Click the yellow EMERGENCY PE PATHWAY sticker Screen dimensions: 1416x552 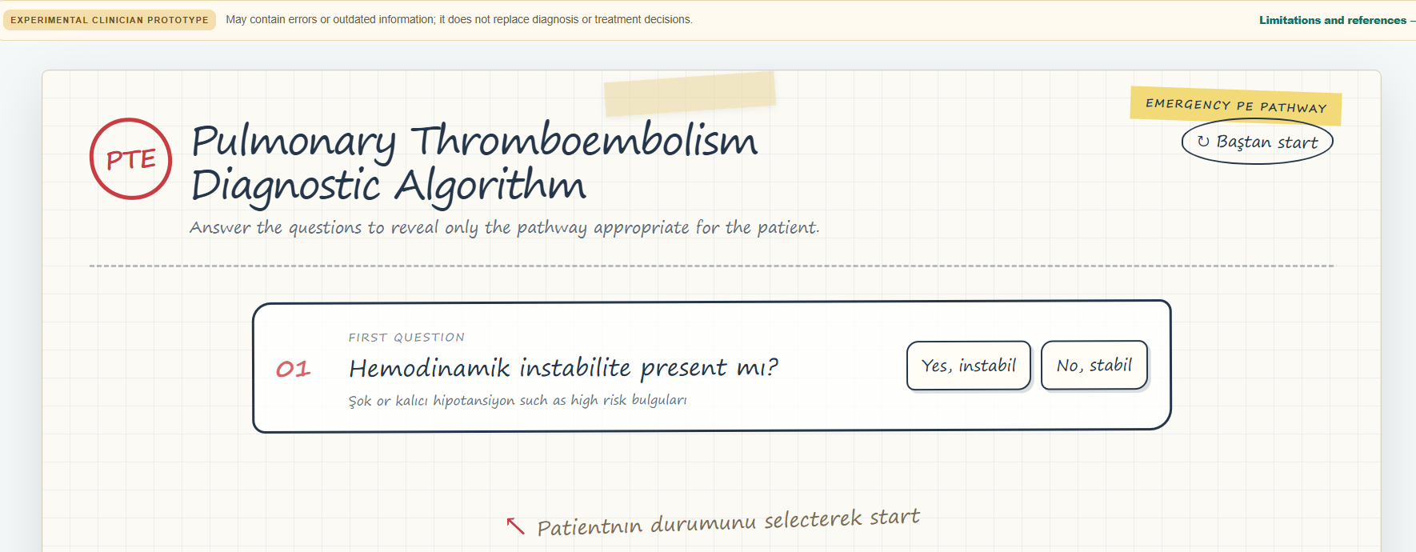[1236, 106]
